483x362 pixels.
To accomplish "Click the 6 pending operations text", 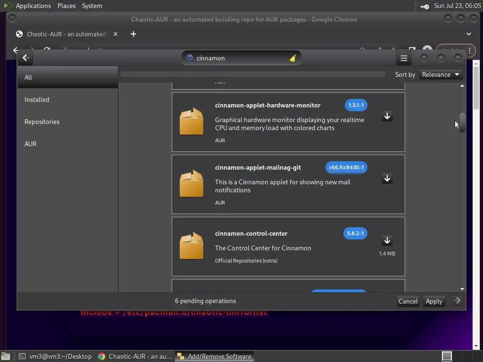I will tap(205, 301).
